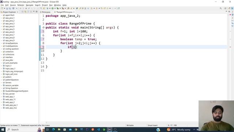
Task: Select the ArrayQuestions project
Action: [11, 43]
